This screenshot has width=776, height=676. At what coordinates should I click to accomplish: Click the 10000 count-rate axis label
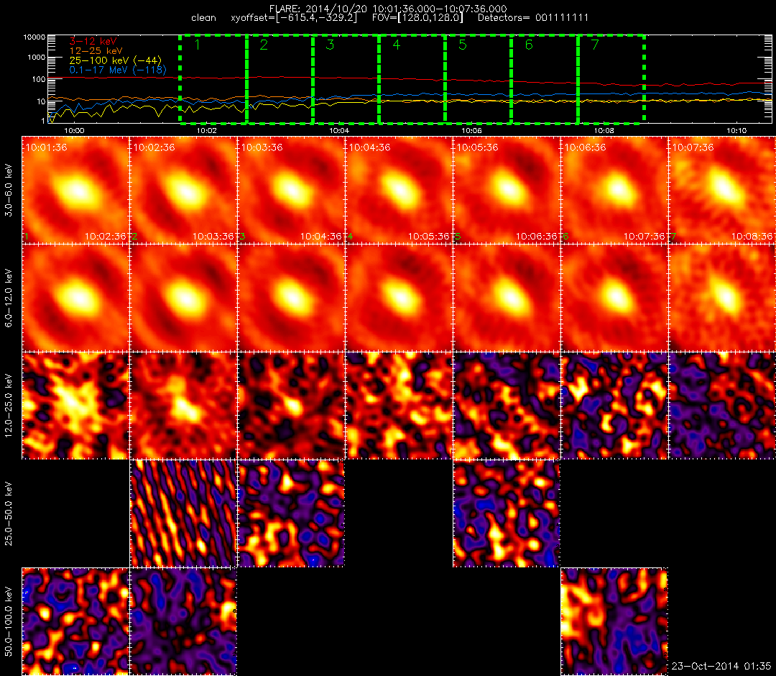pos(34,37)
